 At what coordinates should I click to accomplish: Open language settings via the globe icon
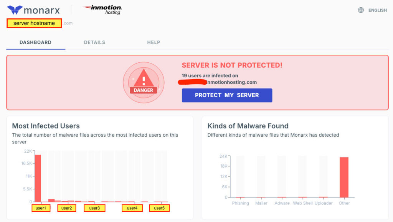click(360, 10)
